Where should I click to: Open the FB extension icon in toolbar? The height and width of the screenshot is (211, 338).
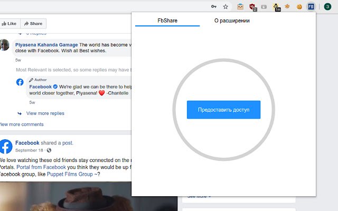tap(311, 7)
